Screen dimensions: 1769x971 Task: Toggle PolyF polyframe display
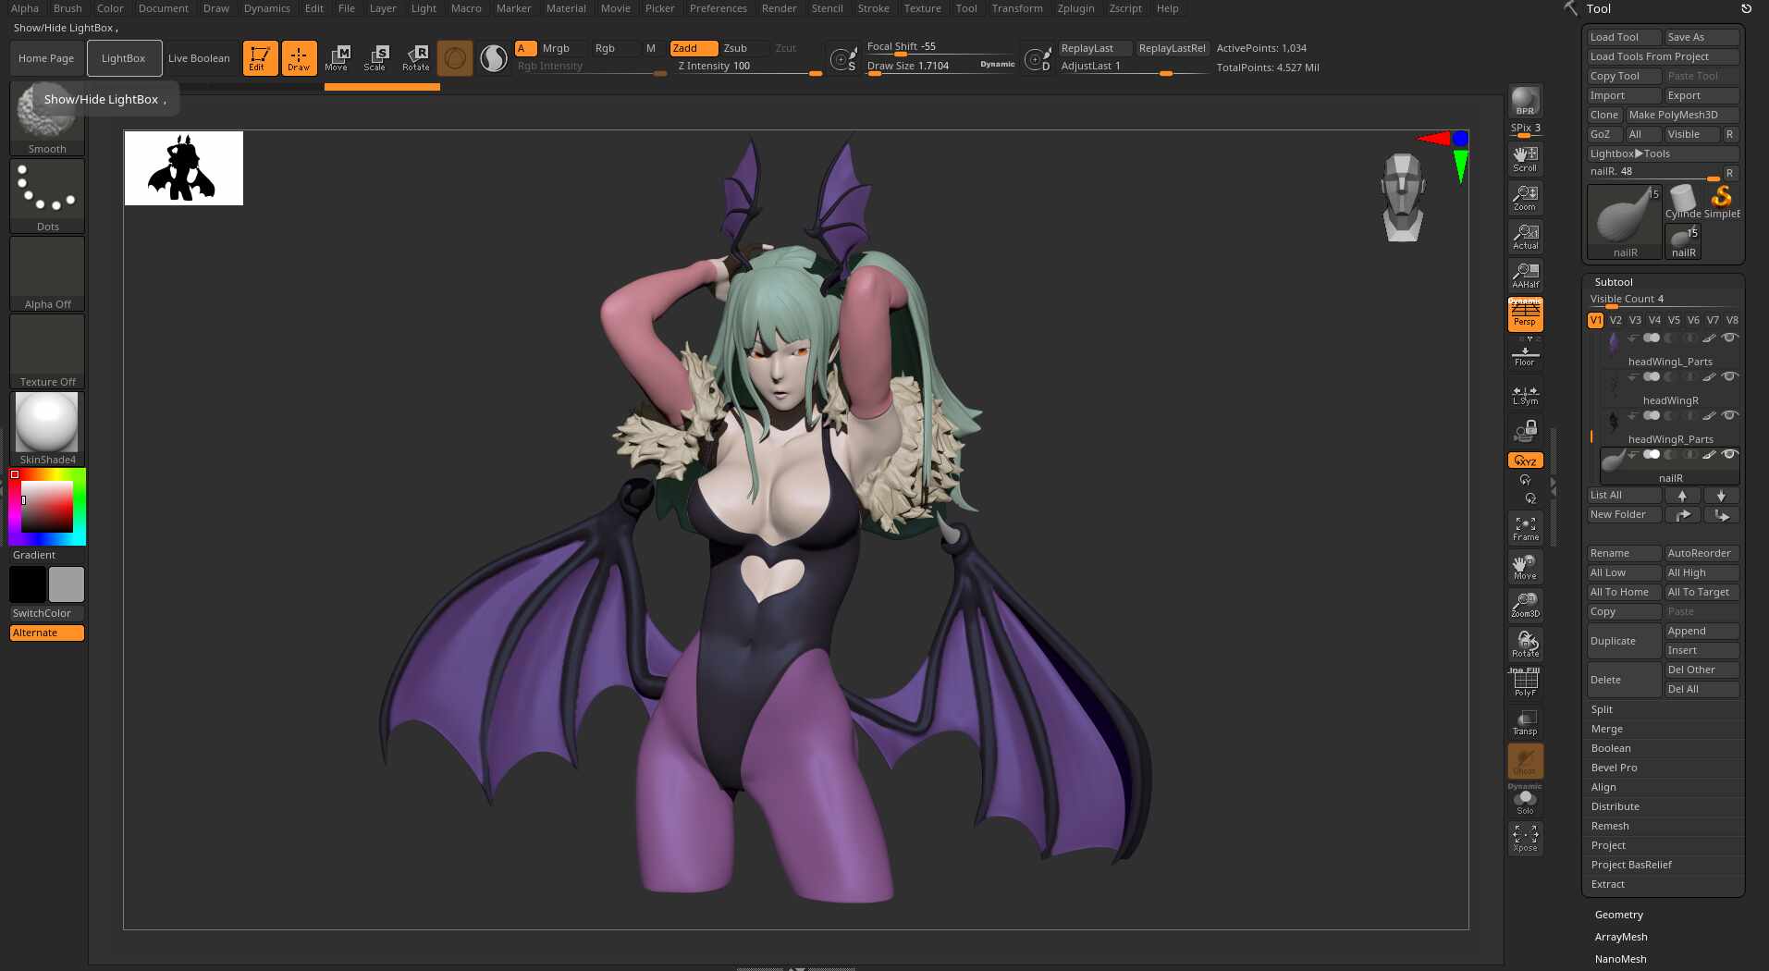[1525, 683]
